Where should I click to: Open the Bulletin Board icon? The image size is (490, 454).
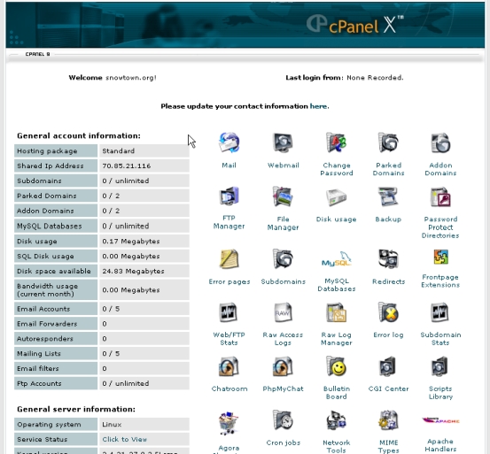[x=336, y=366]
